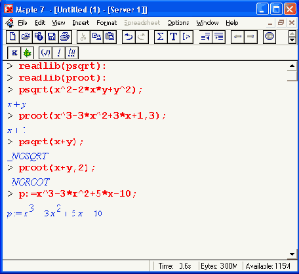Open an existing worksheet file
This screenshot has height=274, width=299.
tap(26, 37)
